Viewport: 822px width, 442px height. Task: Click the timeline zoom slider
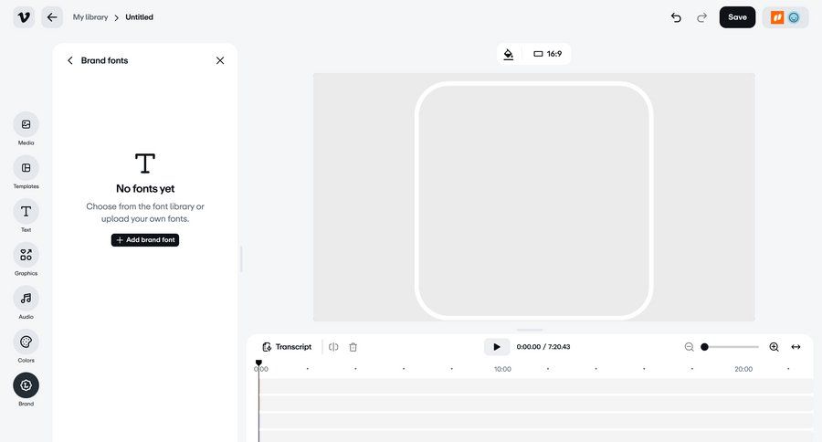click(x=730, y=347)
